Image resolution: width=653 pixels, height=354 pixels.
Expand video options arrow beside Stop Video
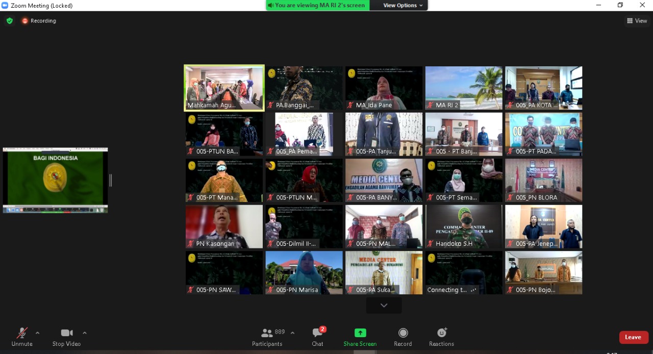click(85, 333)
